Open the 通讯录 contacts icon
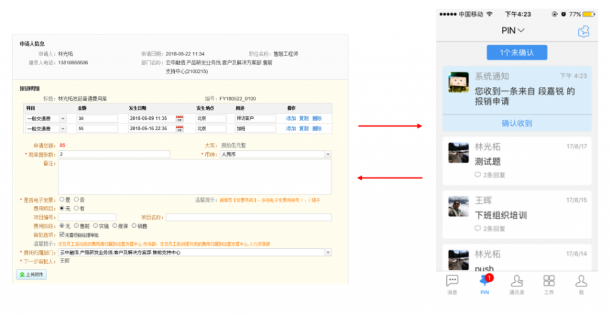This screenshot has width=611, height=315. click(517, 280)
